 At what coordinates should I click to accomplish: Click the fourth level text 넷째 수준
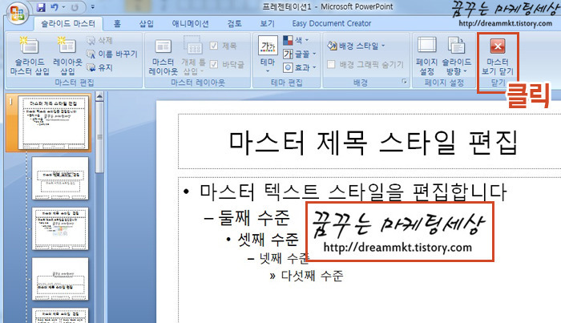click(x=284, y=258)
